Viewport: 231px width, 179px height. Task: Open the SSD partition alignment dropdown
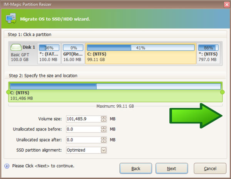(104, 150)
